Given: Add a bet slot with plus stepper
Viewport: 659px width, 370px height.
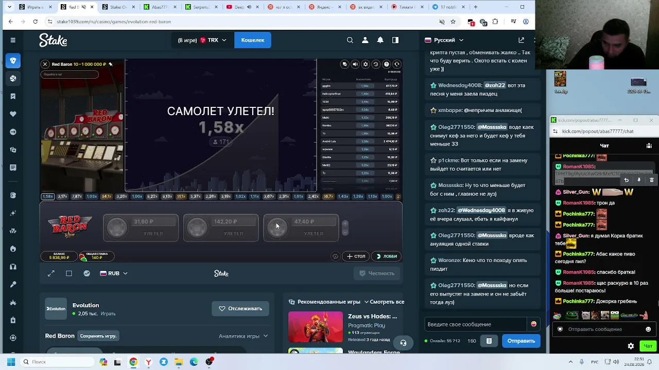Looking at the screenshot, I should click(345, 224).
